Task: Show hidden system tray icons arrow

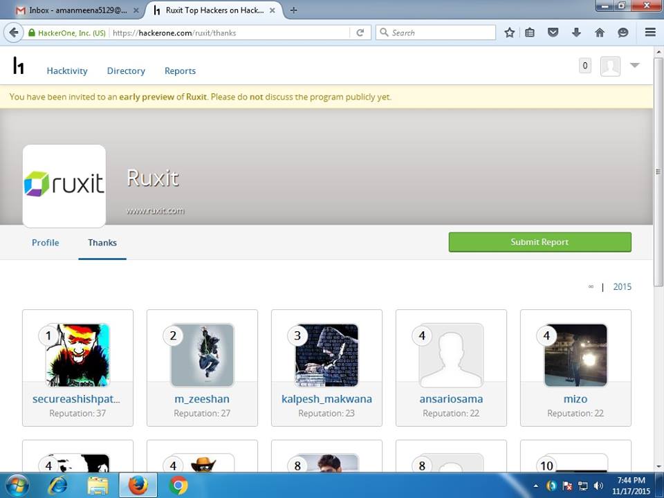Action: tap(535, 486)
